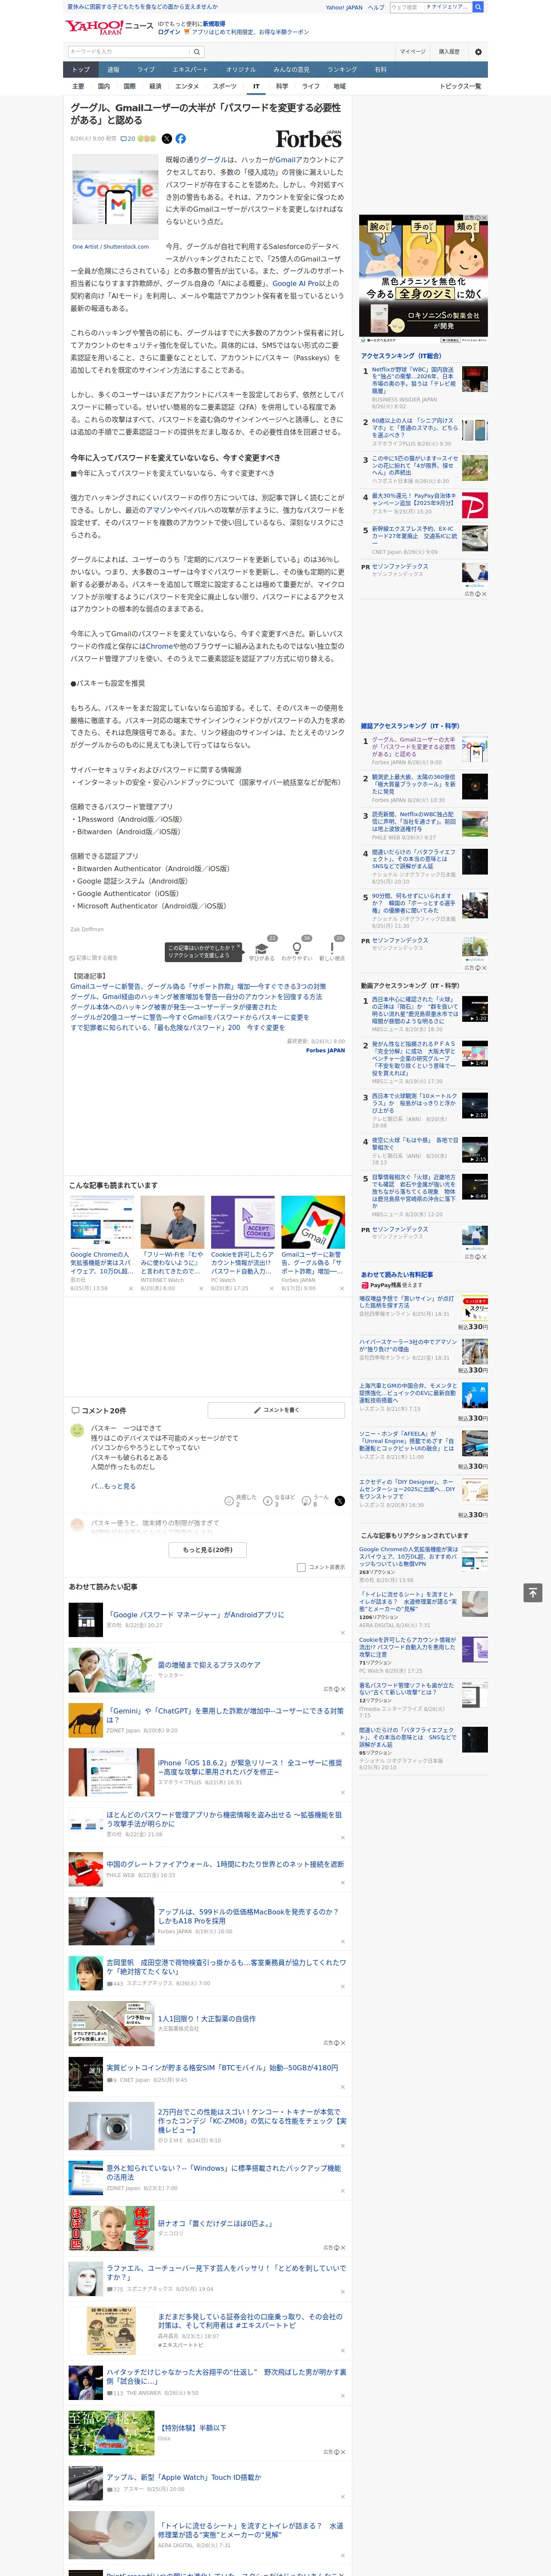551x2576 pixels.
Task: Open settings via the gear icon
Action: click(x=478, y=52)
